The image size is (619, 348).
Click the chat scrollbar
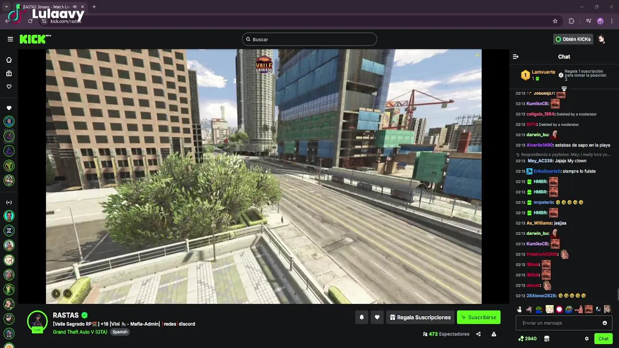[617, 293]
